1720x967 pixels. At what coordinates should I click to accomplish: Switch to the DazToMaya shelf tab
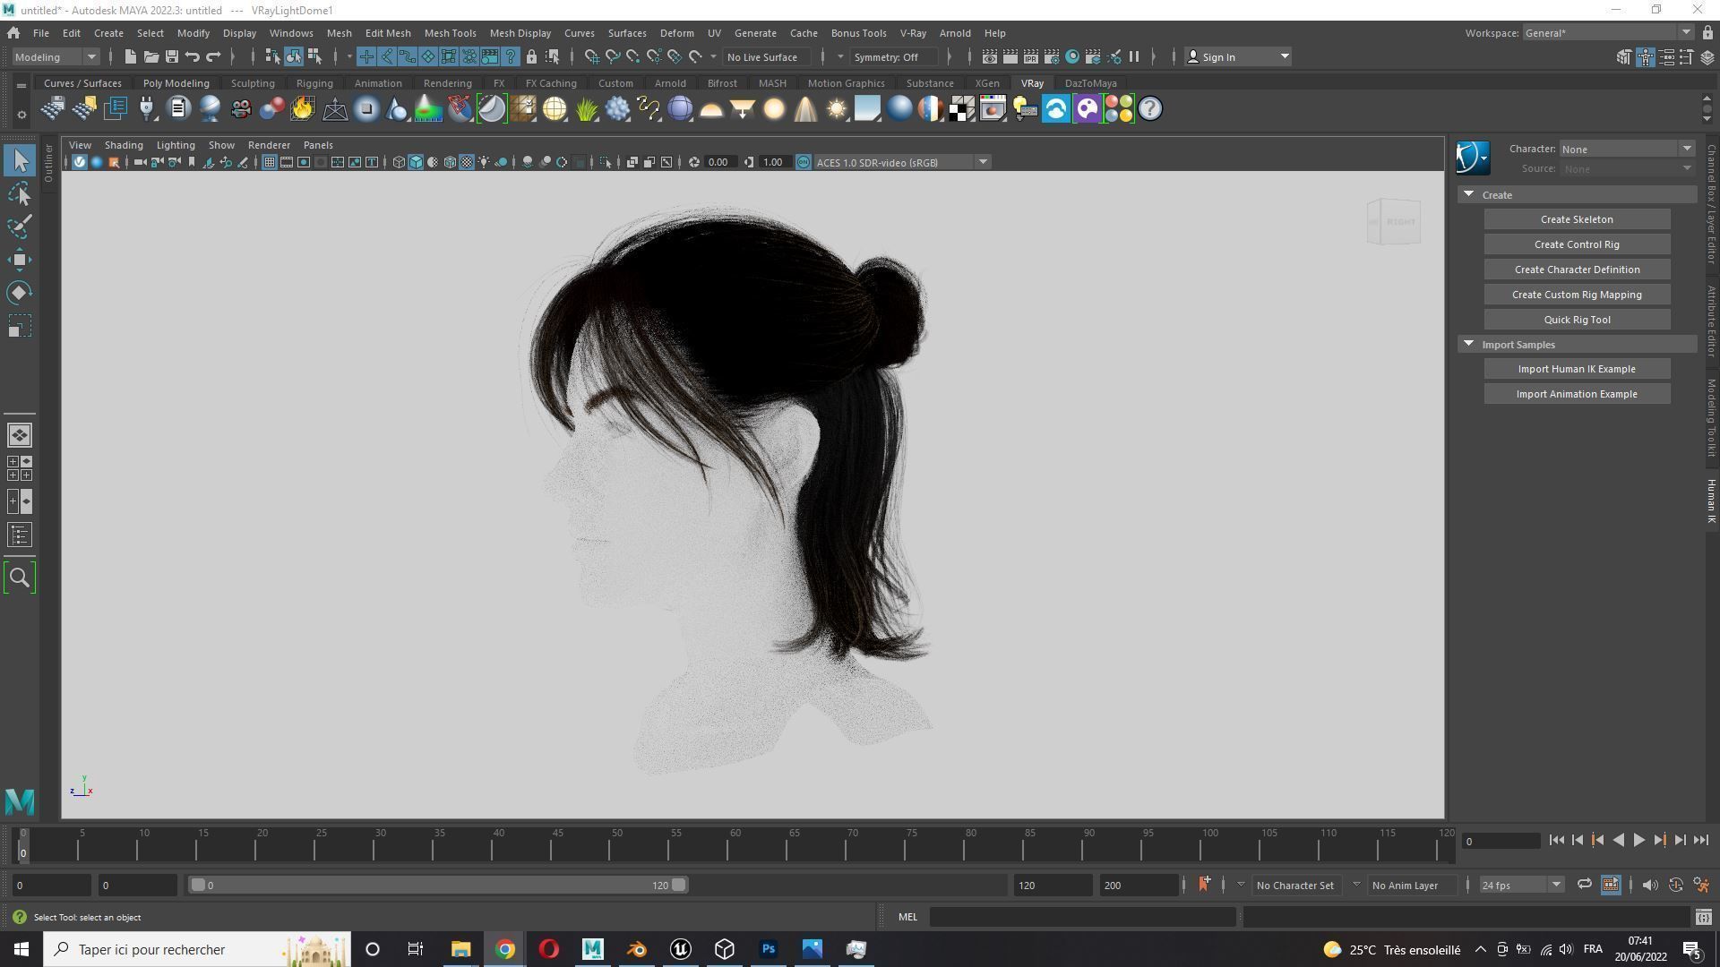[x=1090, y=83]
